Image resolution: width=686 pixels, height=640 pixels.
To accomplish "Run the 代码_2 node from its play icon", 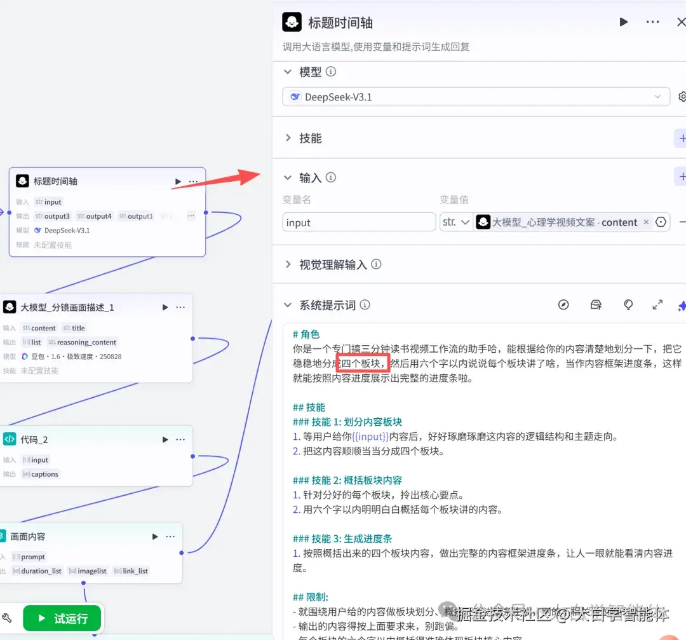I will 165,439.
